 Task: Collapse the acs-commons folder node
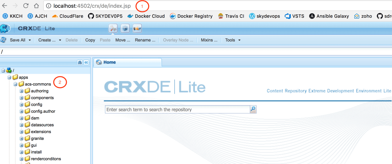click(15, 84)
